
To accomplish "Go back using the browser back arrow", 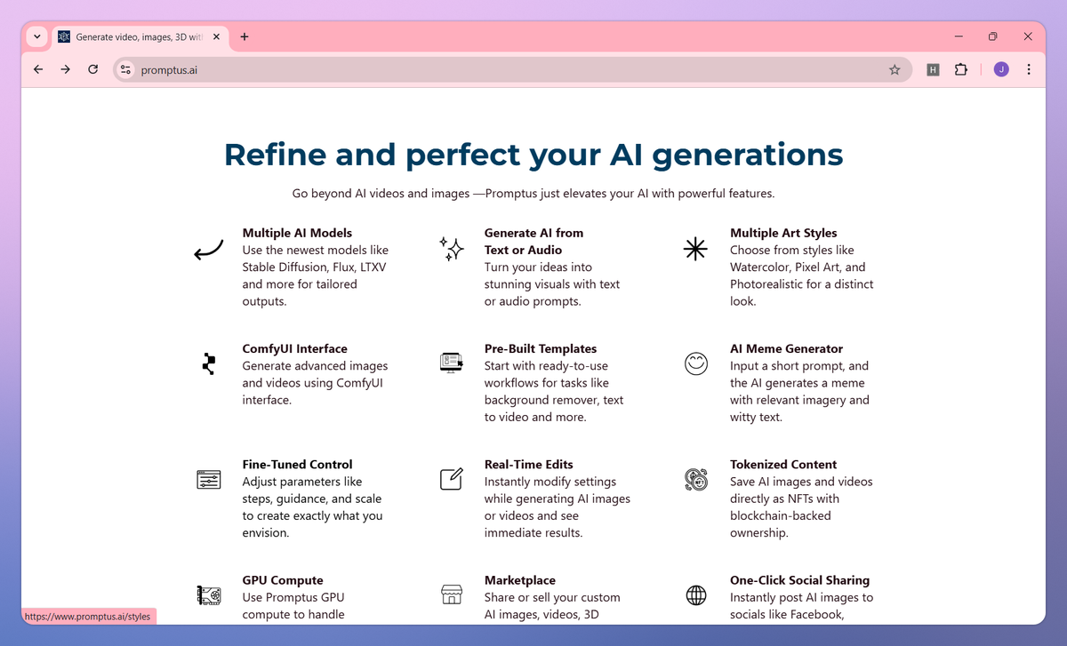I will click(37, 69).
